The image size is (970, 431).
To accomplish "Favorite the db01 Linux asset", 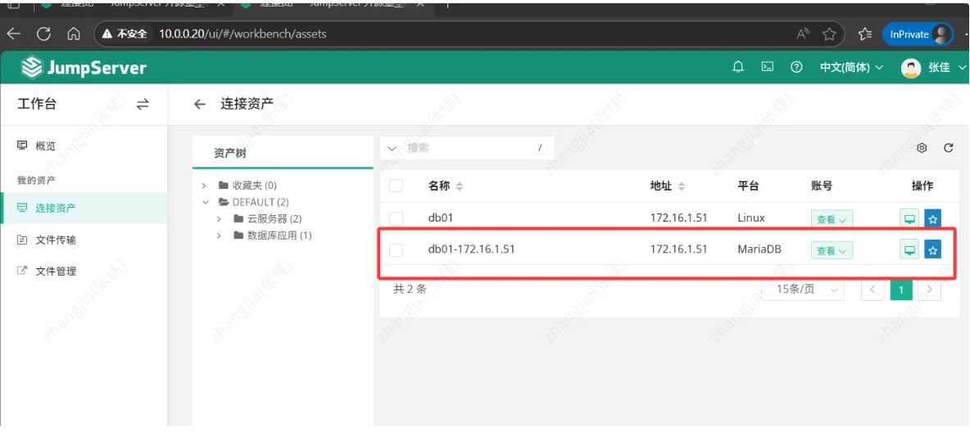I will (933, 218).
